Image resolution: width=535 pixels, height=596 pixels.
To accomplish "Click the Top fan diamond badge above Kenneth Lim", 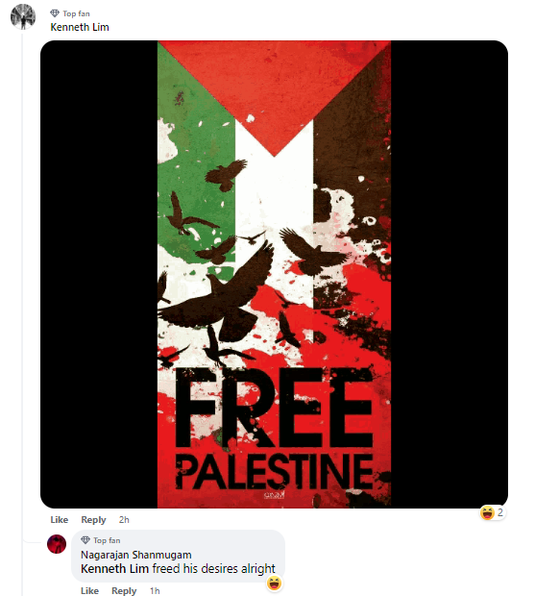I will point(55,13).
